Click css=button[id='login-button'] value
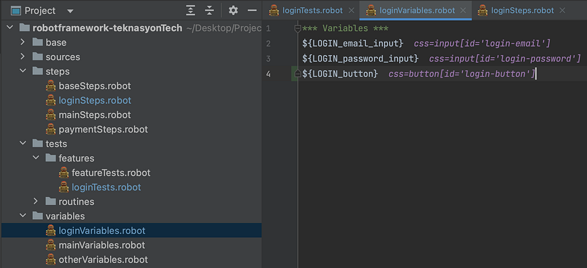Viewport: 587px width, 268px height. (462, 74)
